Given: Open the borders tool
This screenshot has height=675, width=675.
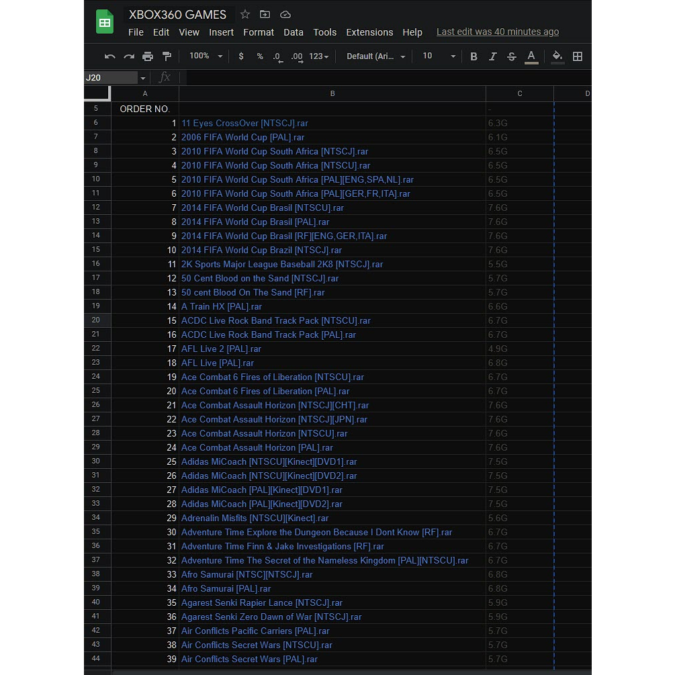Looking at the screenshot, I should click(x=577, y=56).
